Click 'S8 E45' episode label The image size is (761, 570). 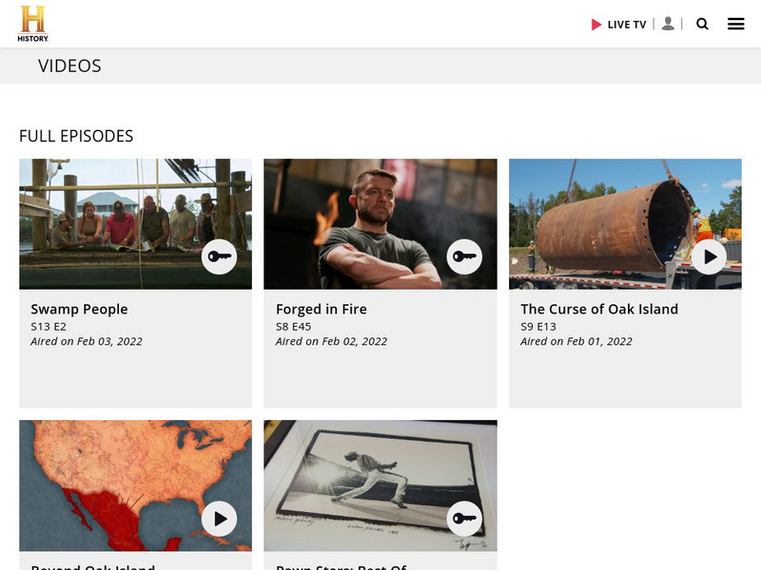point(294,327)
